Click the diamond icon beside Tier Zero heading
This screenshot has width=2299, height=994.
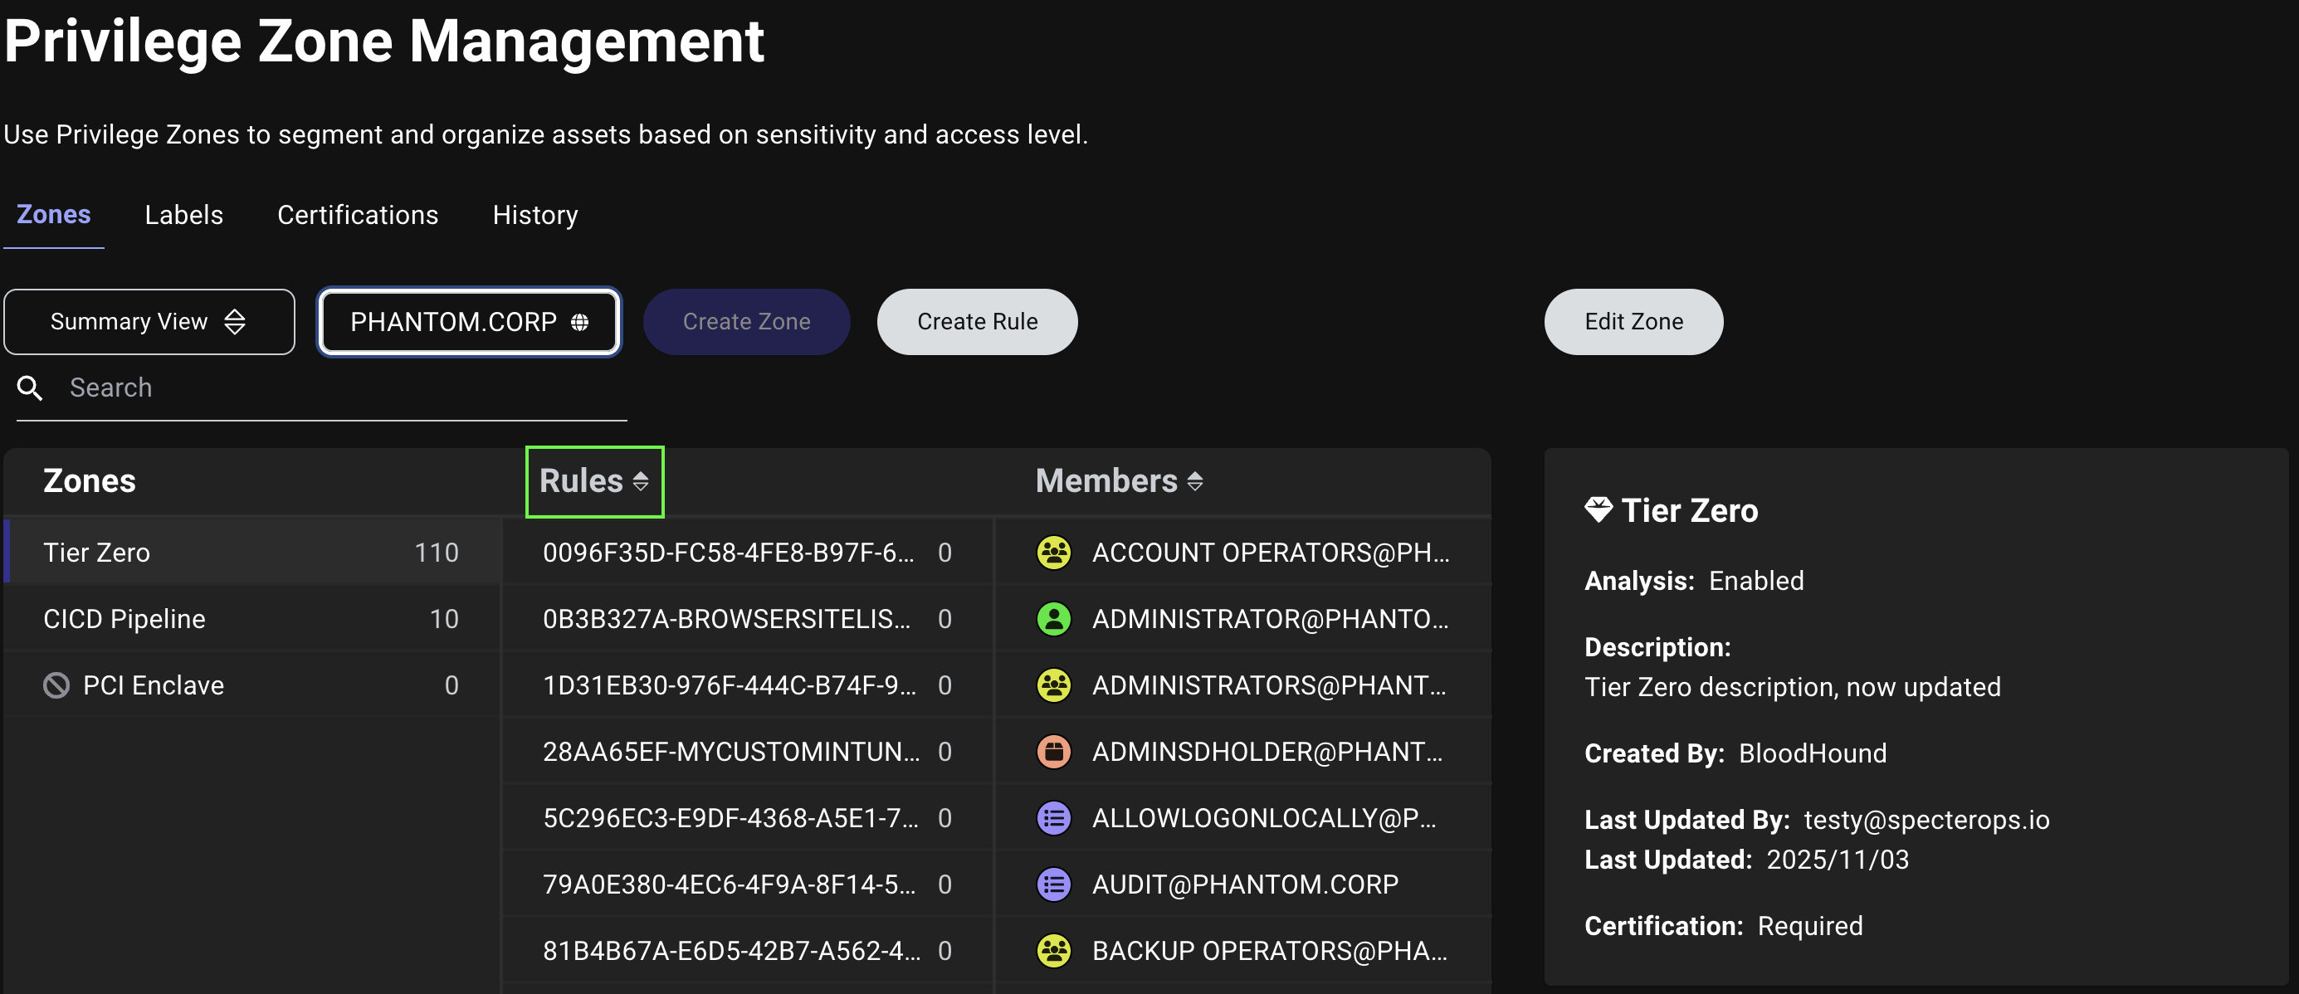click(1598, 510)
